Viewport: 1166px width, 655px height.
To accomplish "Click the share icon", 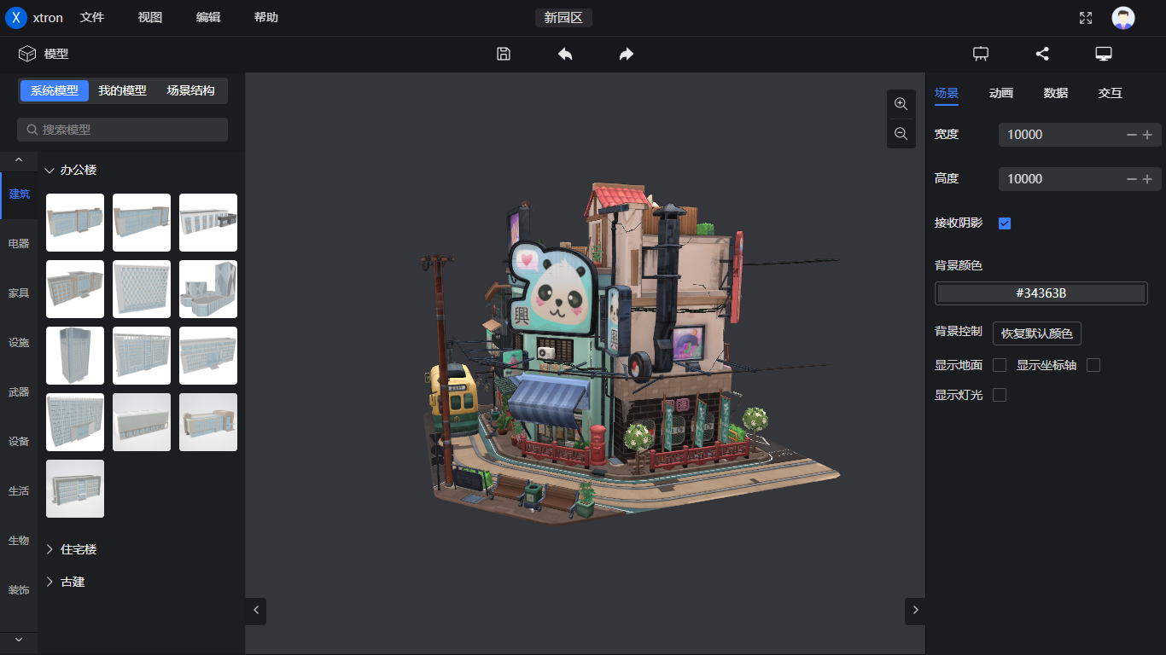I will click(1042, 54).
